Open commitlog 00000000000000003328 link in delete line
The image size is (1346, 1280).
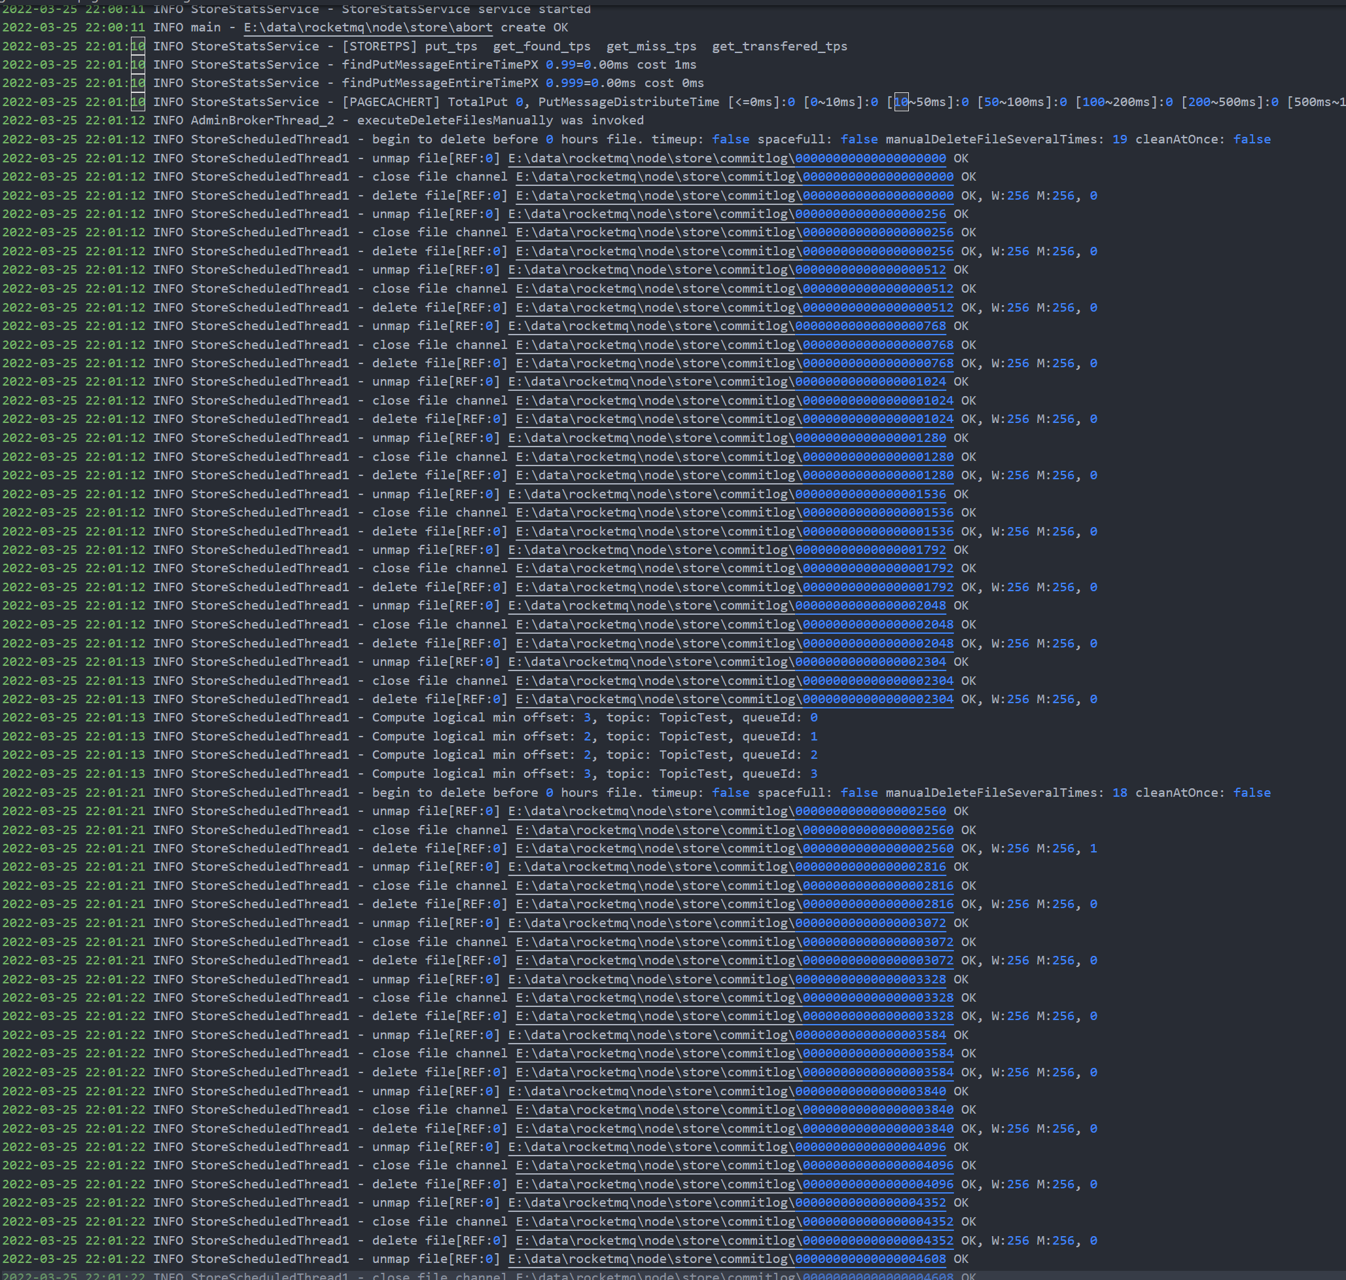(x=877, y=1016)
